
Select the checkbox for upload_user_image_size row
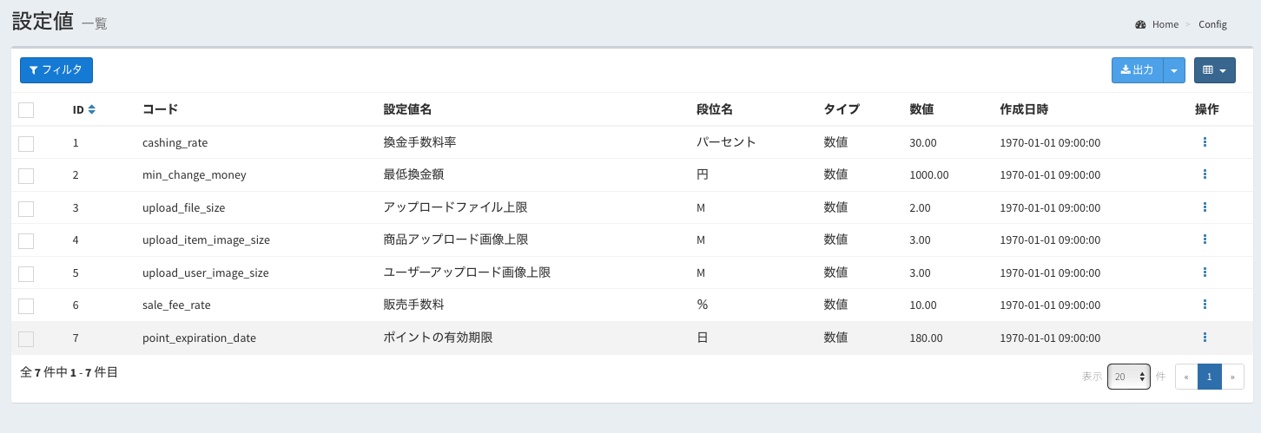point(26,273)
